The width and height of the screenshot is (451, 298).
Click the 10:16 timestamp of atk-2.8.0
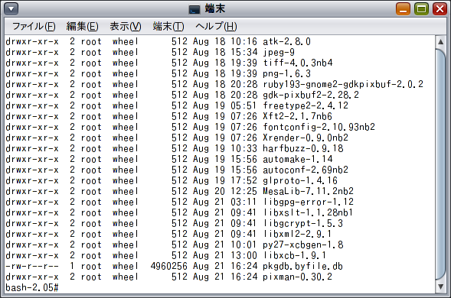click(244, 41)
